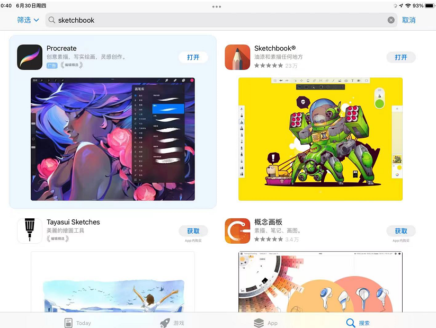436x328 pixels.
Task: Tap the 概念画板 orange app icon
Action: click(237, 231)
